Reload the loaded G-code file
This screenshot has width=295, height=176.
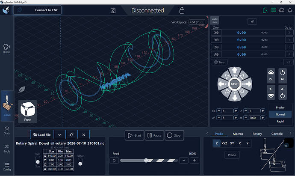[72, 134]
